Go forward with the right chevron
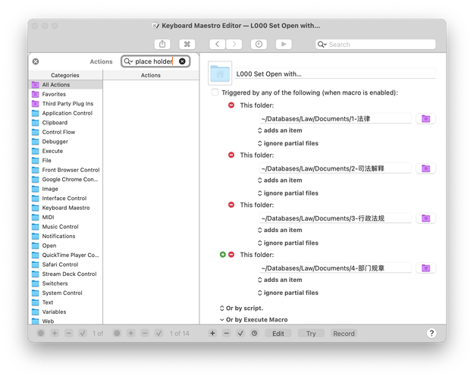 [234, 44]
